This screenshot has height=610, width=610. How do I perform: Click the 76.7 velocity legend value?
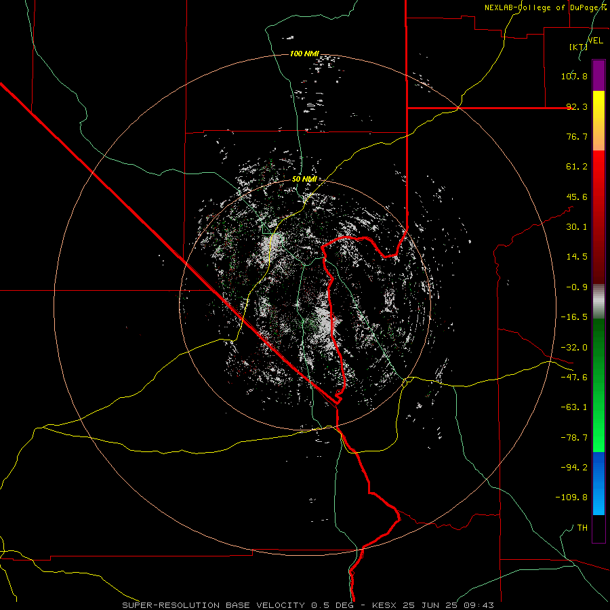pos(577,136)
